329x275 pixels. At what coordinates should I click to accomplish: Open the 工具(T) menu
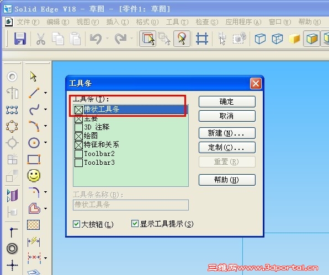pyautogui.click(x=177, y=22)
